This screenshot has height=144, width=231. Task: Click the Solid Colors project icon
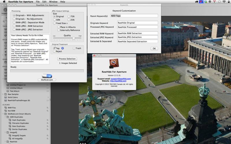5,97
